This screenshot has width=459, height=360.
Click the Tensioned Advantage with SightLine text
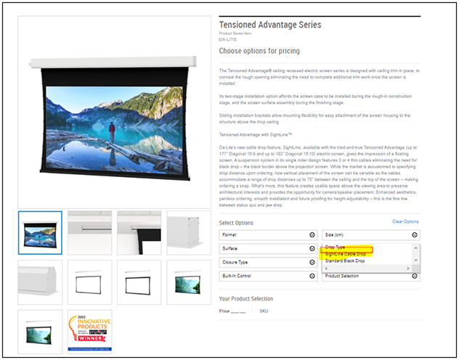256,134
